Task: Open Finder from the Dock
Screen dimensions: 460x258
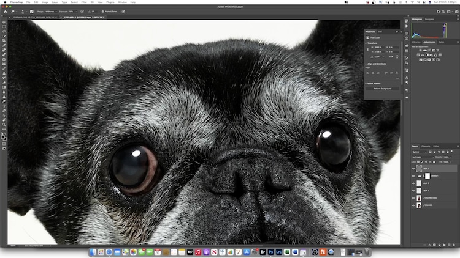Action: coord(93,252)
